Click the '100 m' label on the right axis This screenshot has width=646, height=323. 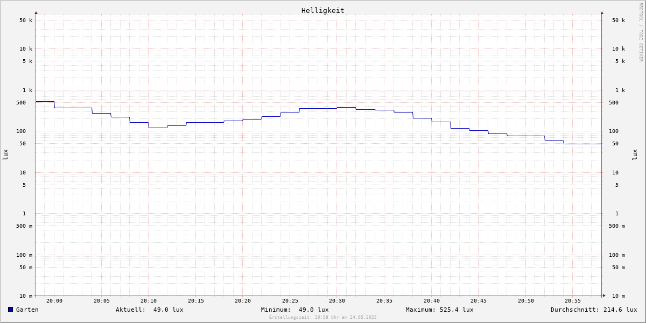(x=617, y=255)
